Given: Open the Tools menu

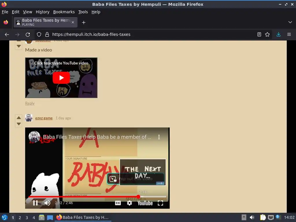Looking at the screenshot, I should tap(83, 12).
